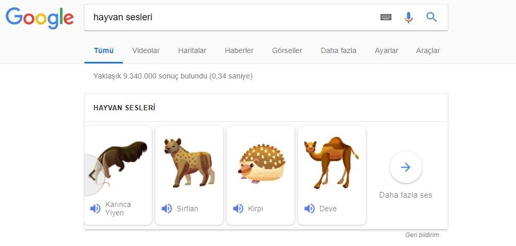Open the Daha fazla dropdown menu
Screen dimensions: 516x246
tap(338, 50)
